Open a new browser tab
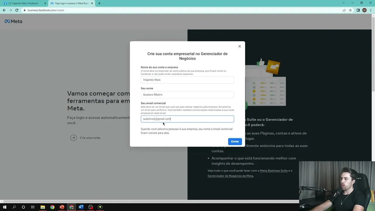 tap(99, 3)
